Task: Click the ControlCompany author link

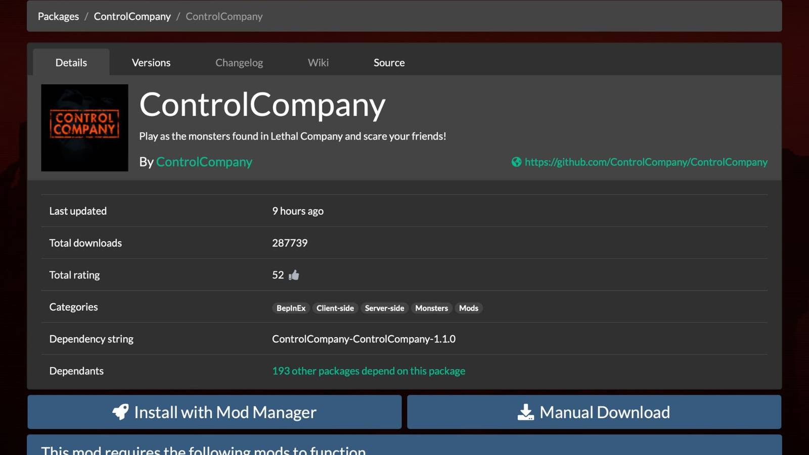Action: point(204,162)
